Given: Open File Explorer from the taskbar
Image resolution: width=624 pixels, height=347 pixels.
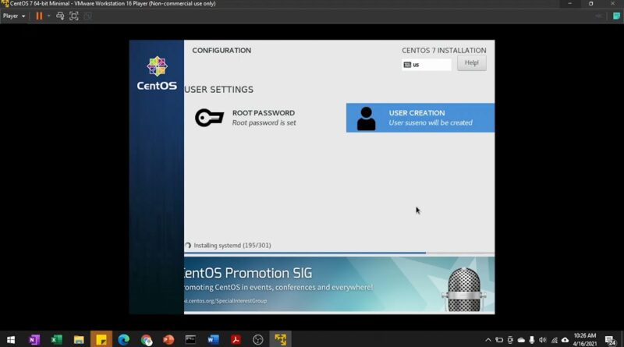Looking at the screenshot, I should point(79,339).
